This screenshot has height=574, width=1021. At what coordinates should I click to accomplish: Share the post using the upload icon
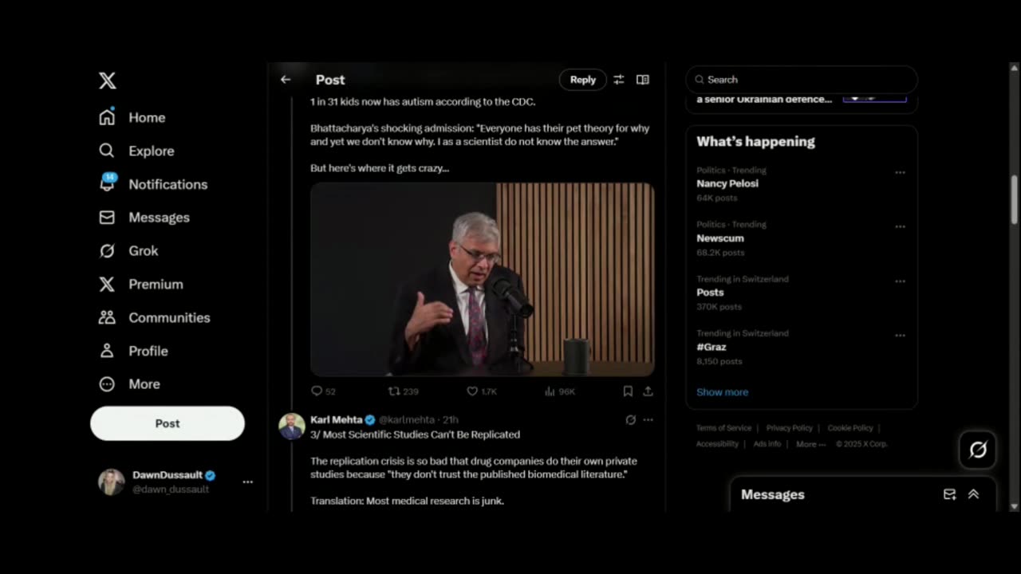[648, 391]
